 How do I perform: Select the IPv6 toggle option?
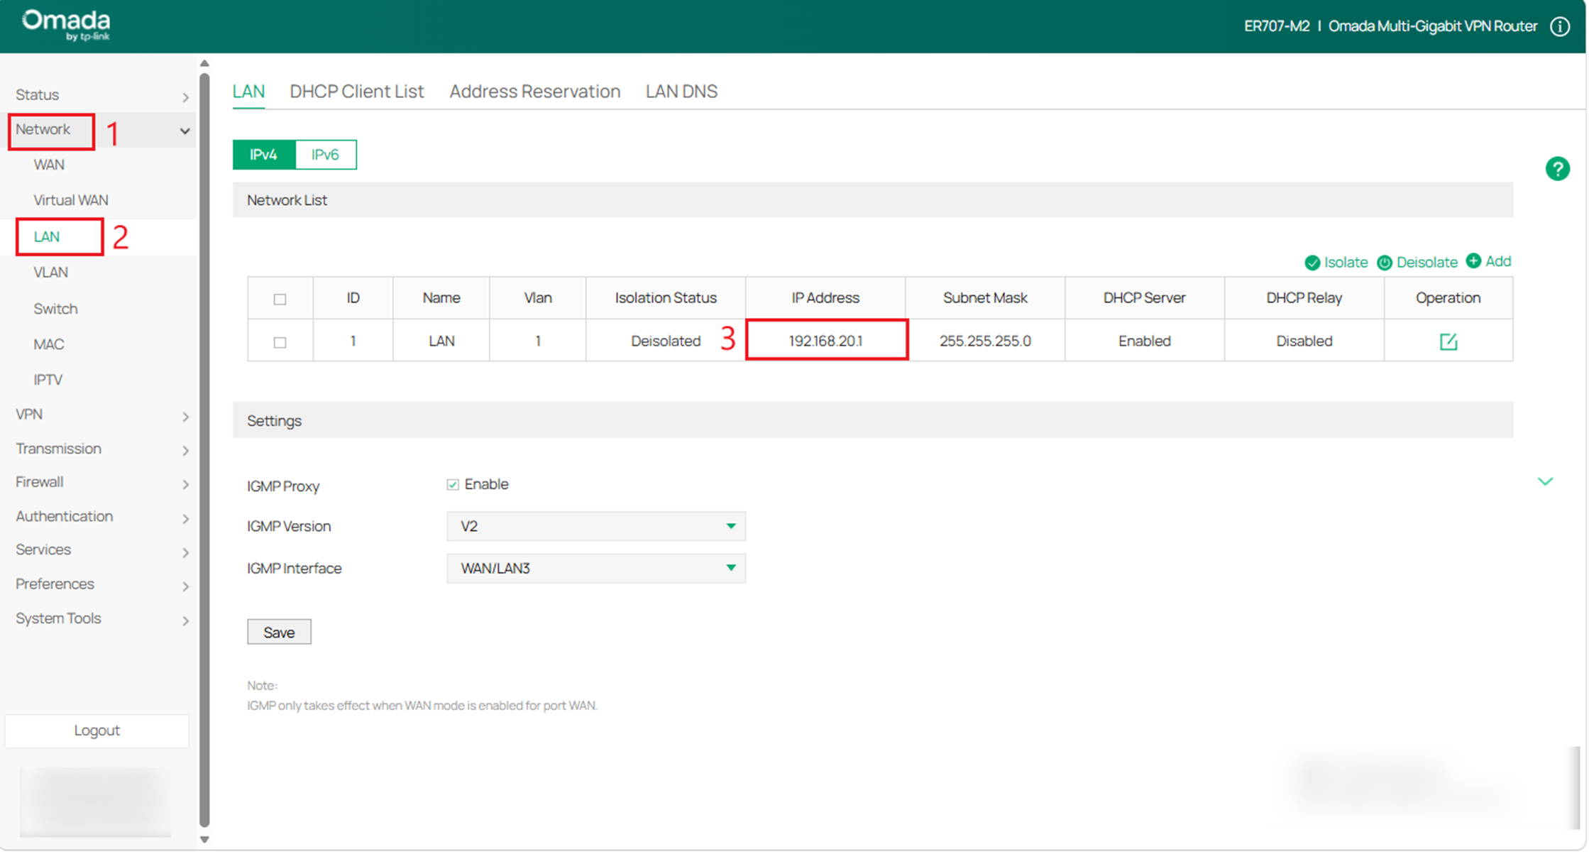pos(326,154)
